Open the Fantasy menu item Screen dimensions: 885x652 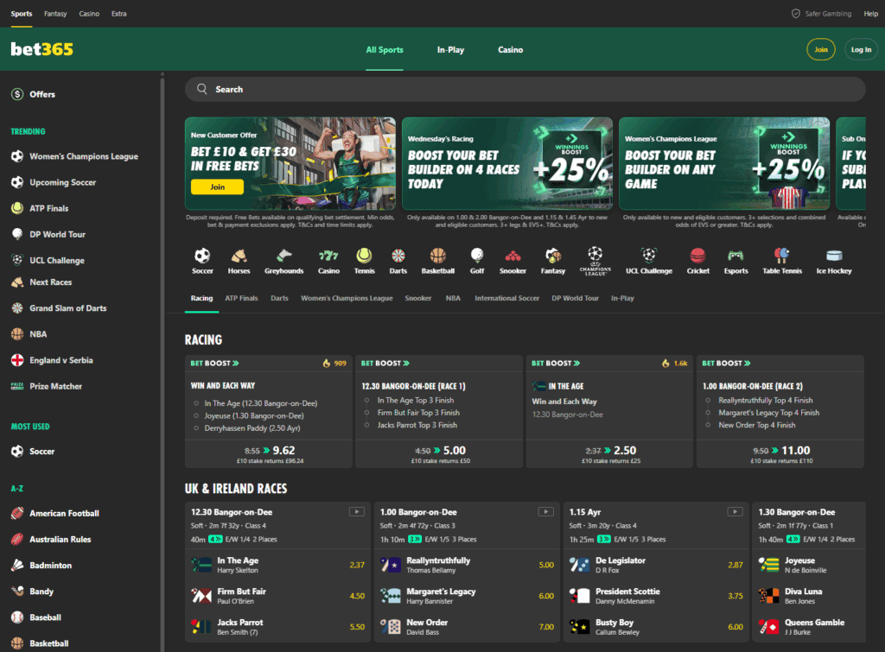(54, 13)
